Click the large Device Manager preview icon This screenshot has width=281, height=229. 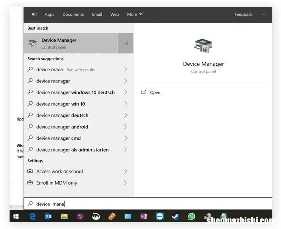(203, 46)
